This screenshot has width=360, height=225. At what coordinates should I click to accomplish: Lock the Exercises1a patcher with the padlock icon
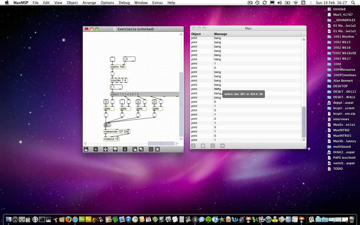86,149
